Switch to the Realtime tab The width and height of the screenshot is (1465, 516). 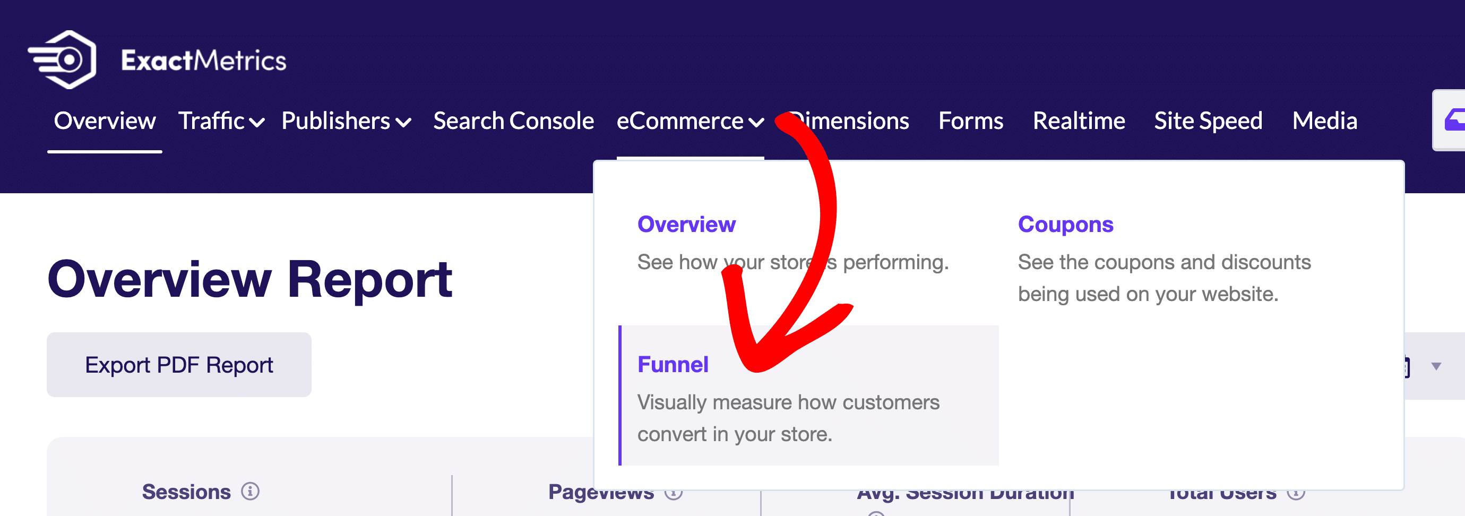pyautogui.click(x=1079, y=121)
